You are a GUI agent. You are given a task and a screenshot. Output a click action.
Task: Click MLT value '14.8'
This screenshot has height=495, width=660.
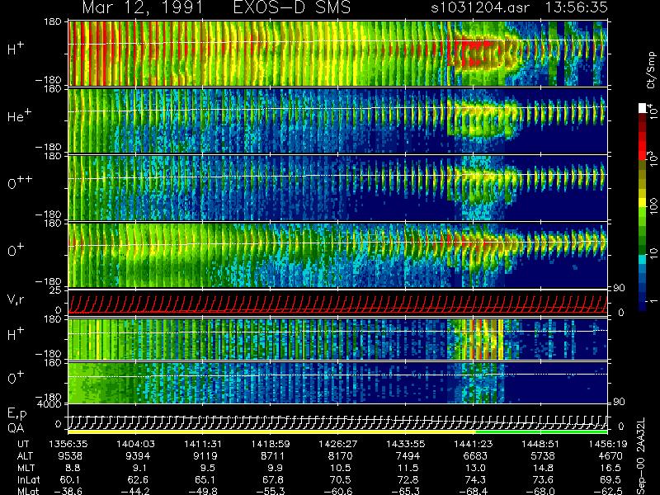(544, 468)
